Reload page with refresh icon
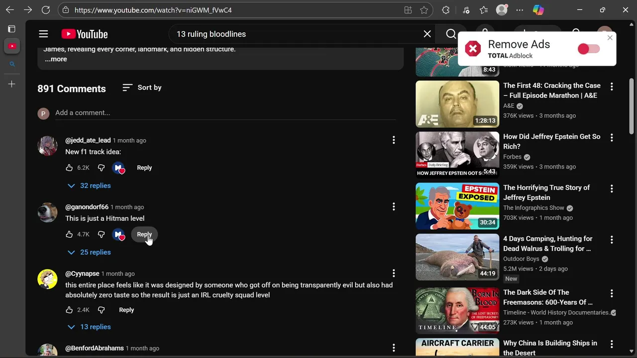 (x=46, y=10)
